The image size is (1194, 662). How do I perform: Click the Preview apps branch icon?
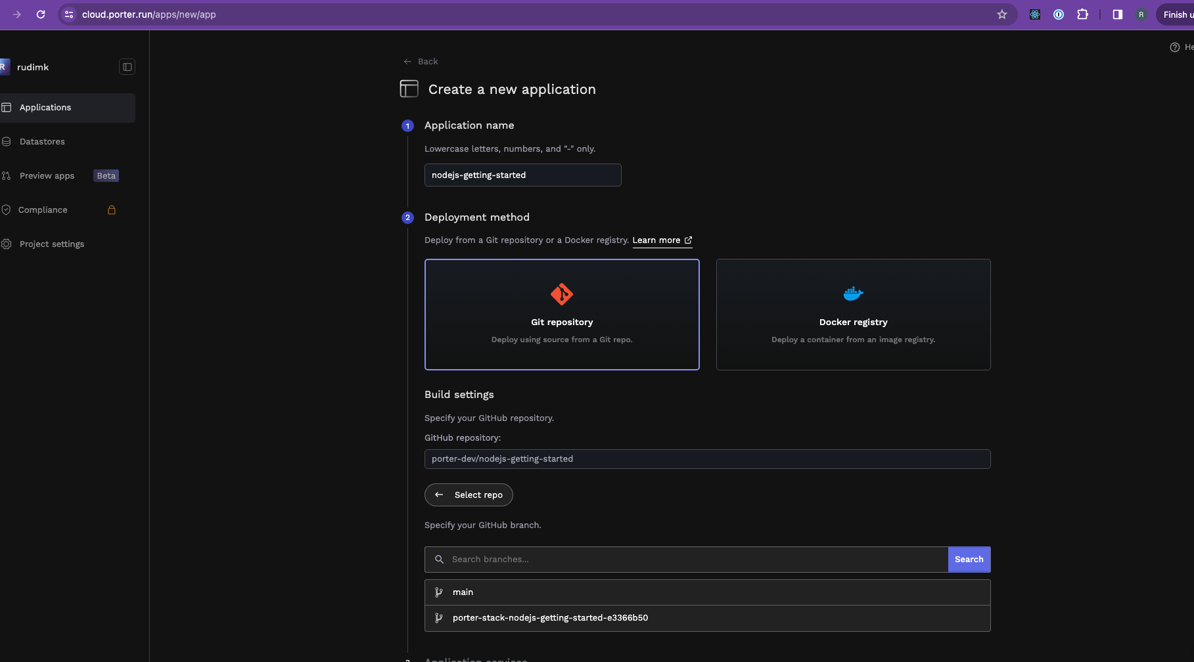(7, 175)
